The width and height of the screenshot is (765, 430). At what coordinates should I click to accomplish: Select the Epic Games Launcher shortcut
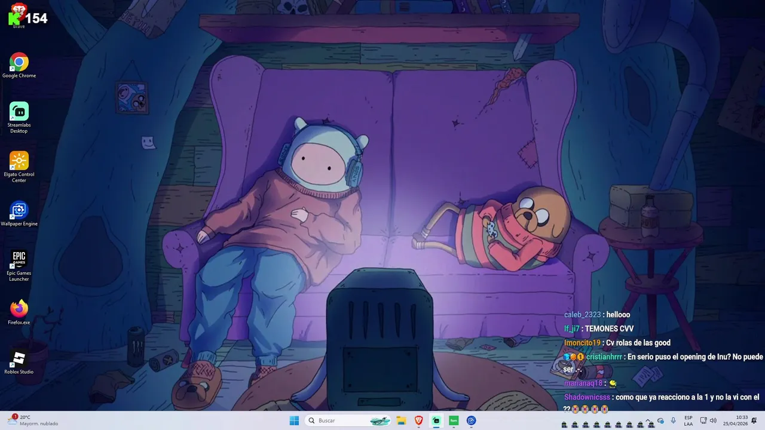[x=19, y=266]
